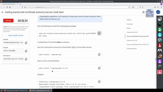This screenshot has height=92, width=163.
Task: Click the first participant avatar in sidebar
Action: [160, 19]
